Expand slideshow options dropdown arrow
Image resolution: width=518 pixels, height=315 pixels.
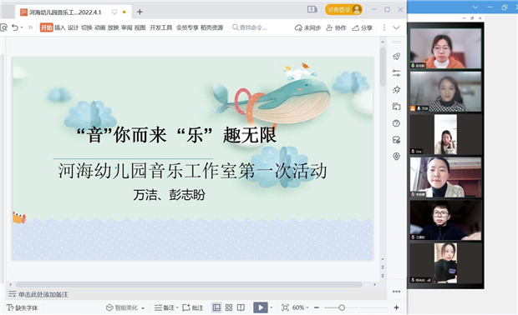[x=272, y=307]
